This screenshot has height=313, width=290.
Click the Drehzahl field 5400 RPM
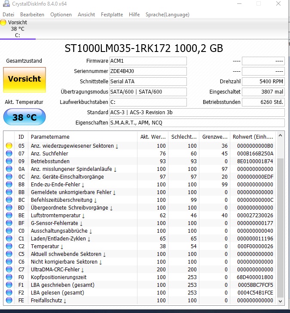pos(263,82)
